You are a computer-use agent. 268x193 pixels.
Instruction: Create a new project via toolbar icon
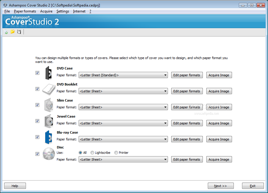coord(6,32)
